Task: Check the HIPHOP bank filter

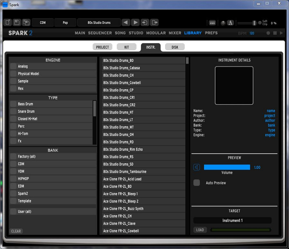Action: 13,179
